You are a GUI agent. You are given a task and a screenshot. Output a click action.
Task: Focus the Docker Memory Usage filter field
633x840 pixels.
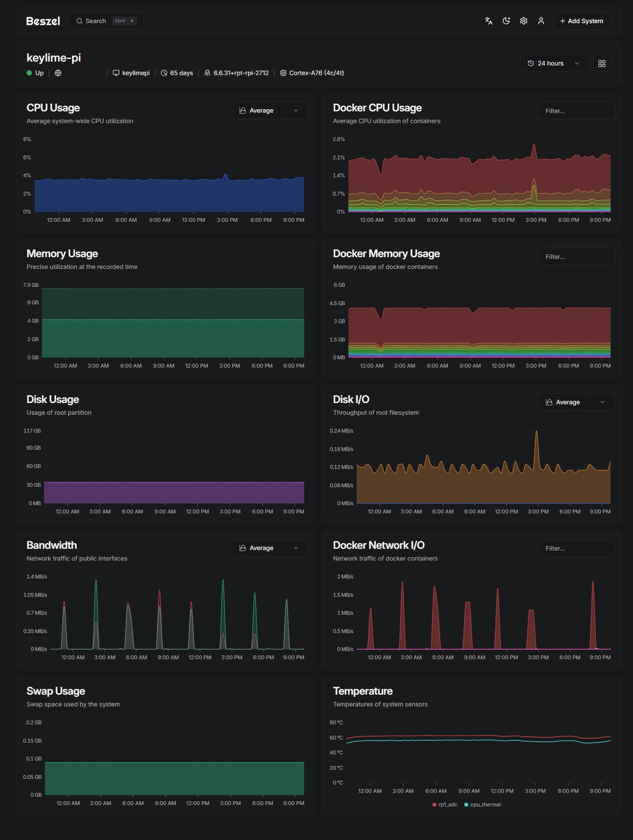pos(576,257)
